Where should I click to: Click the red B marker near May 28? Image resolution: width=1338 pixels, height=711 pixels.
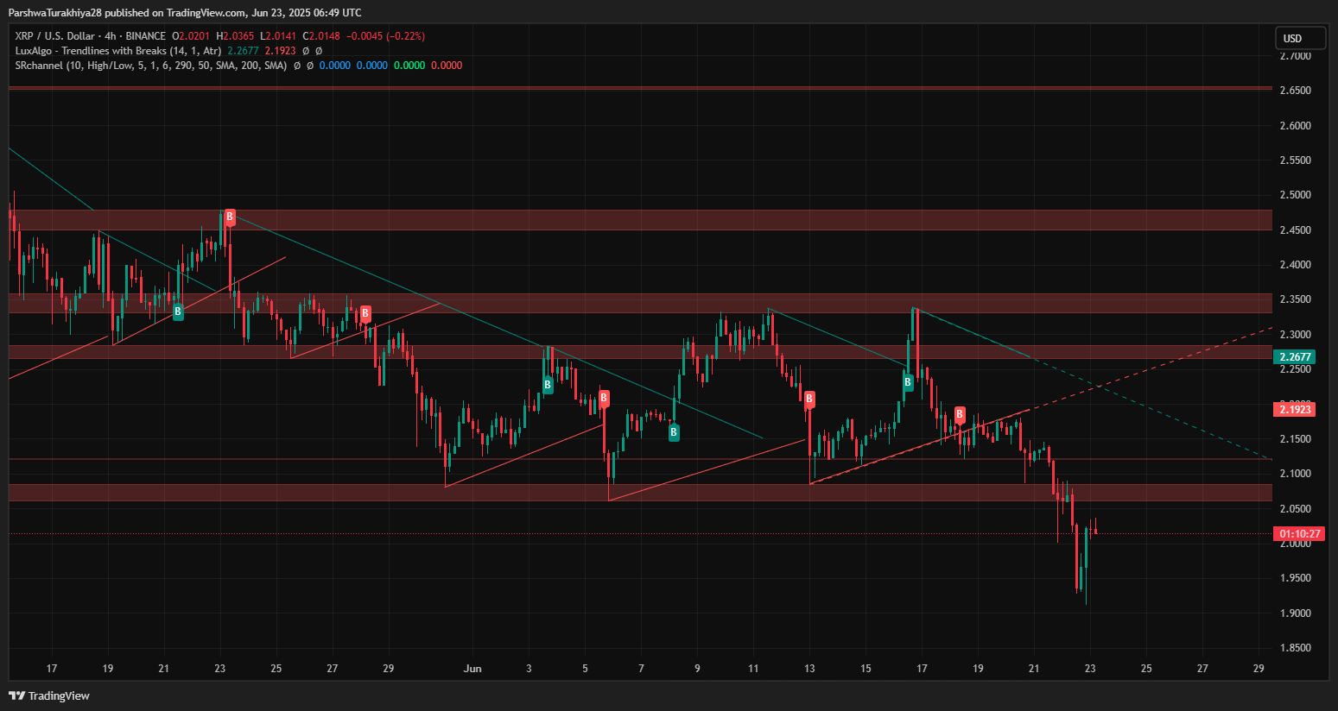tap(365, 313)
